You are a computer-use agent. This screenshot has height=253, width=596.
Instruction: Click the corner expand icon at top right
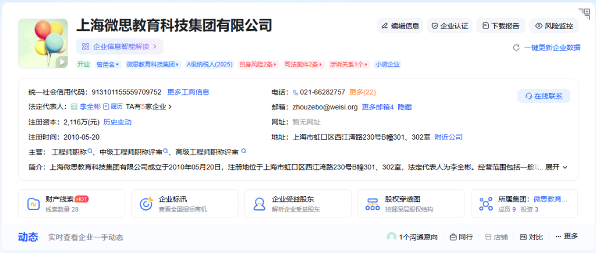[584, 14]
